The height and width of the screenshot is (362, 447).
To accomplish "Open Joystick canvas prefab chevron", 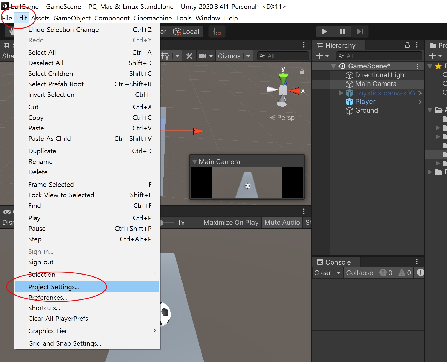I will point(420,93).
